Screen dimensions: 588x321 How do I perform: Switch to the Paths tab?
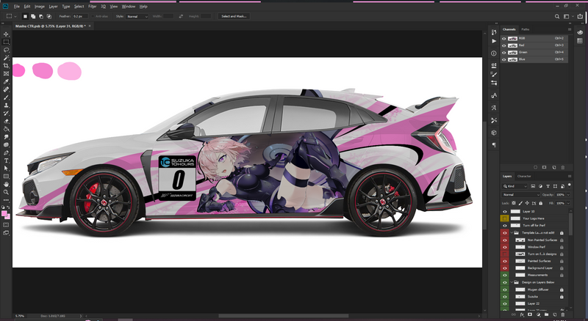[526, 29]
